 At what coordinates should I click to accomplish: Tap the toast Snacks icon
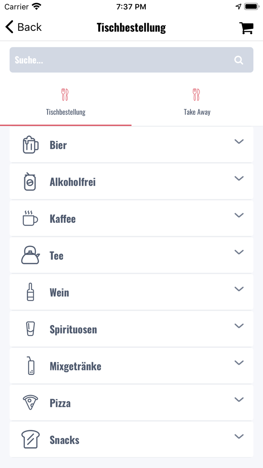[x=30, y=439]
